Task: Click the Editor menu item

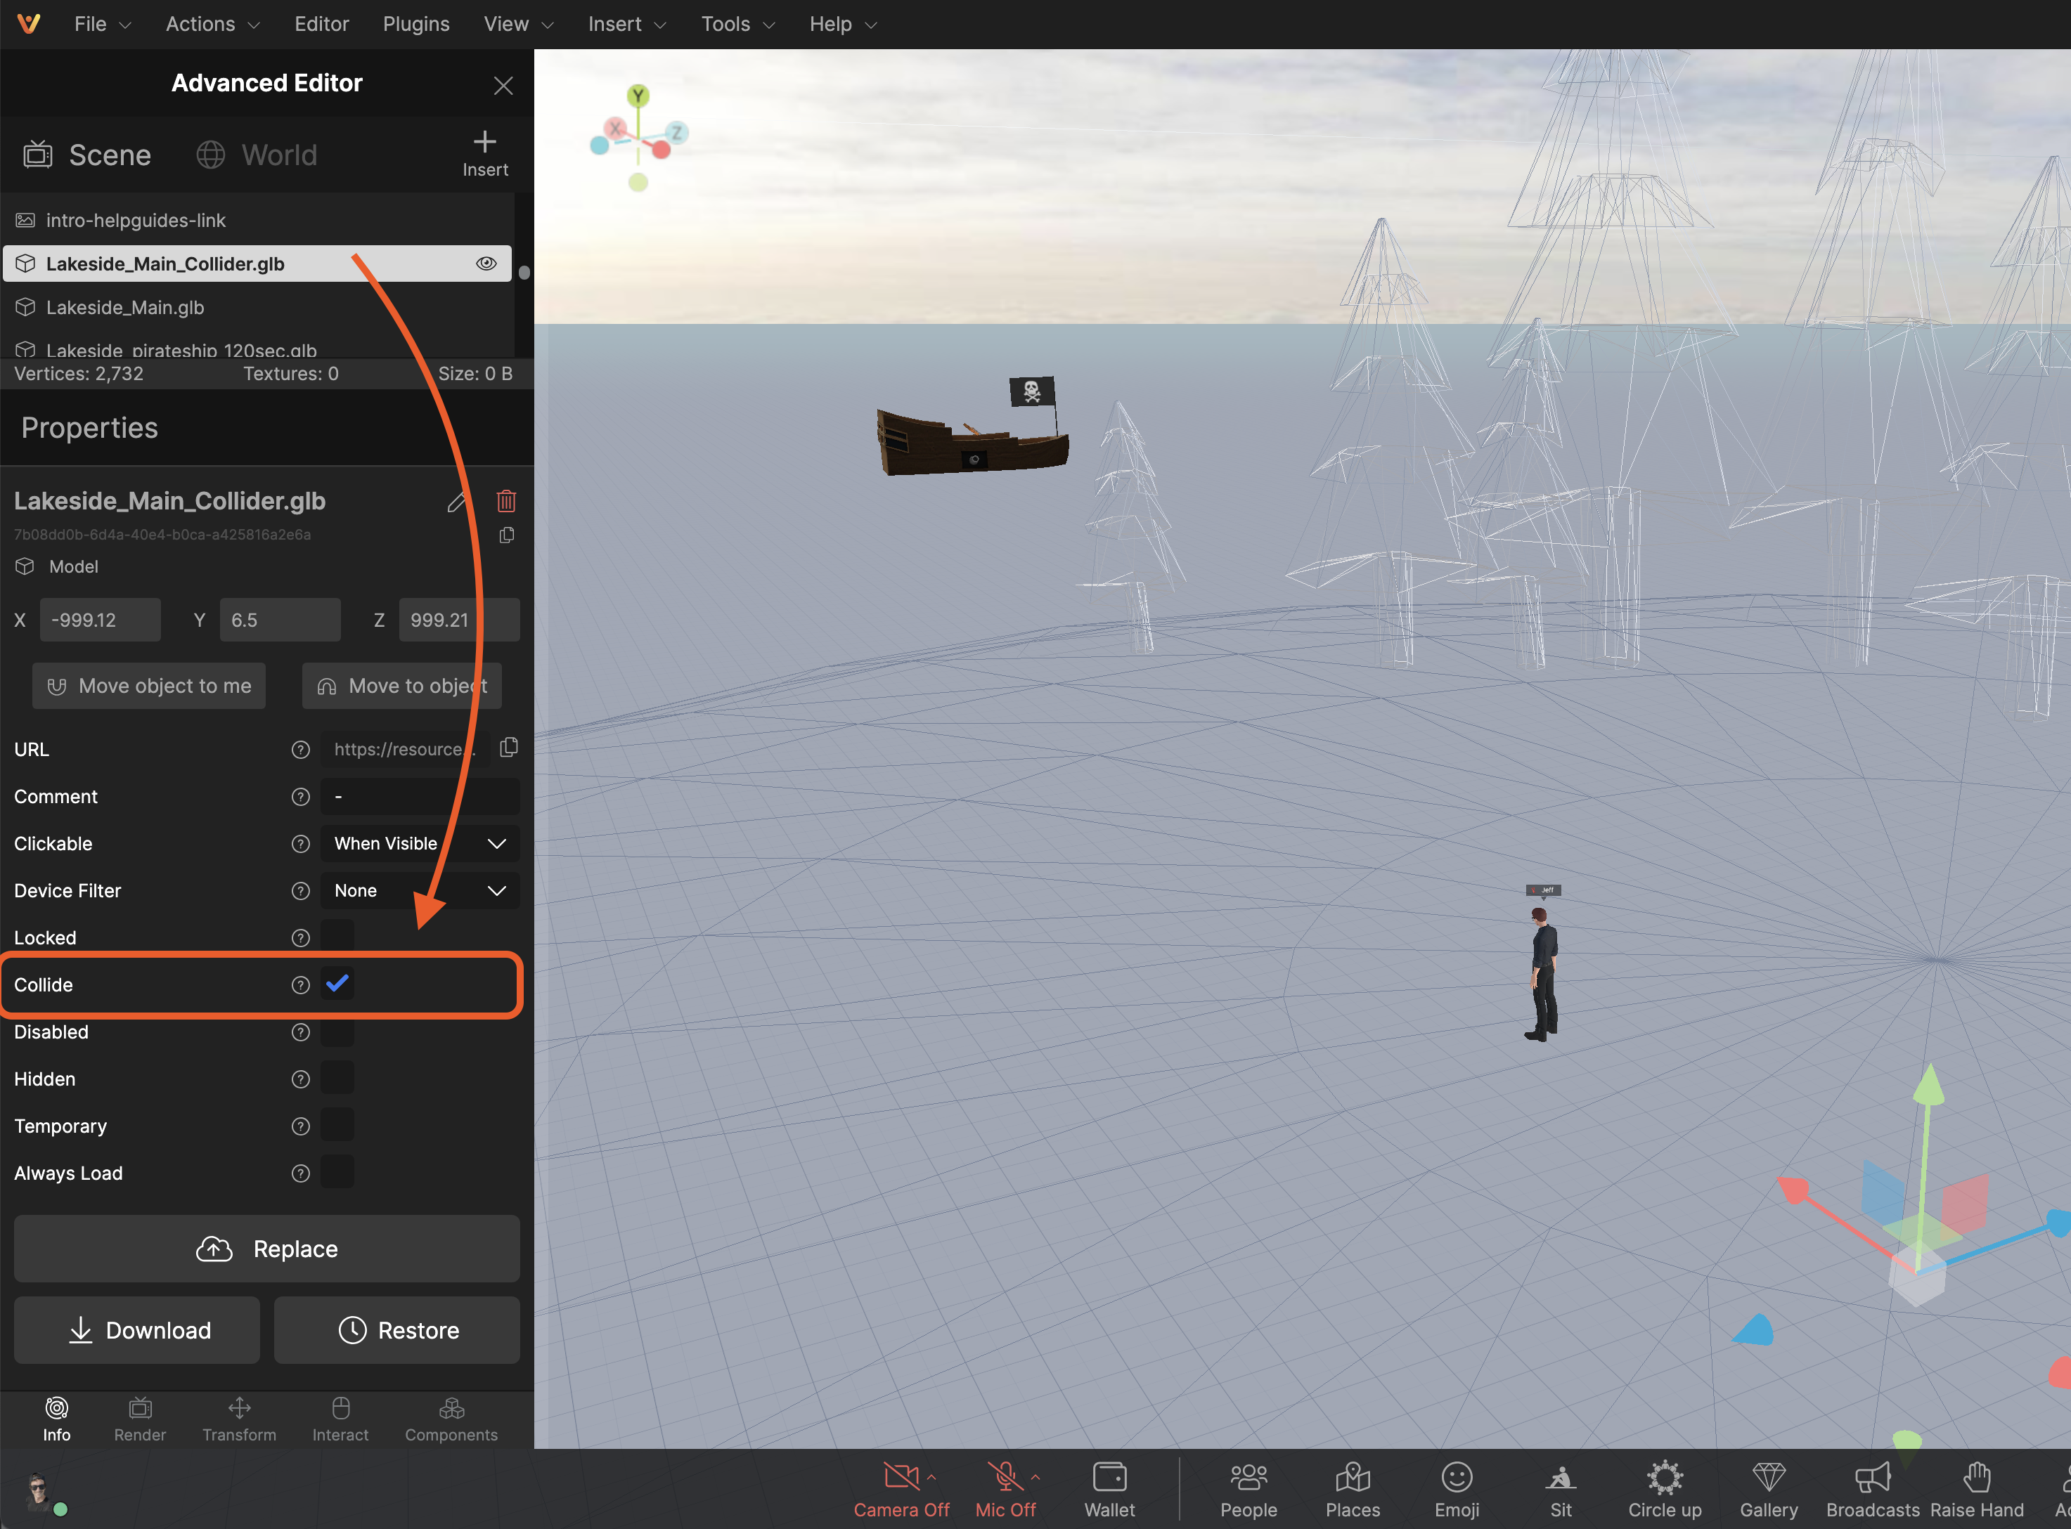Action: click(321, 24)
